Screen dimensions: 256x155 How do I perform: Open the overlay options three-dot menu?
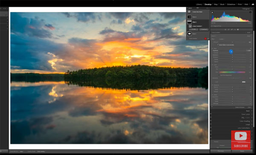(208, 38)
